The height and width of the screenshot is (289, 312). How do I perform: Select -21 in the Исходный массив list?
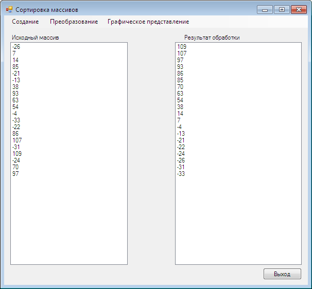point(69,74)
